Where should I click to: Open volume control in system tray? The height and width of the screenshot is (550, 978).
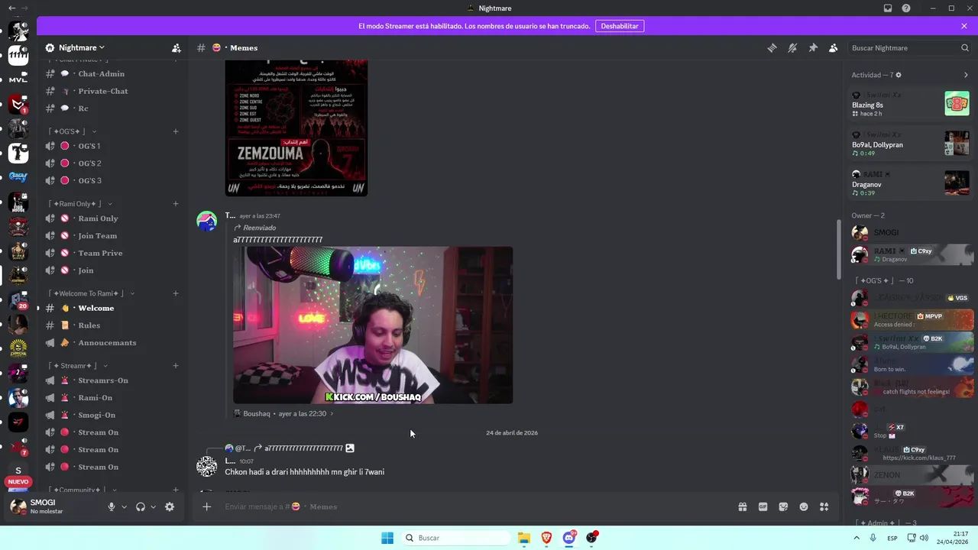click(923, 538)
